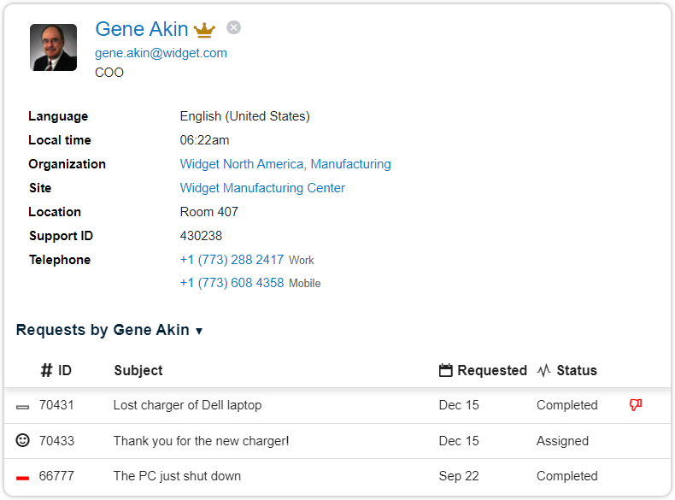Click the red impact bar on request 66777
675x500 pixels.
23,477
